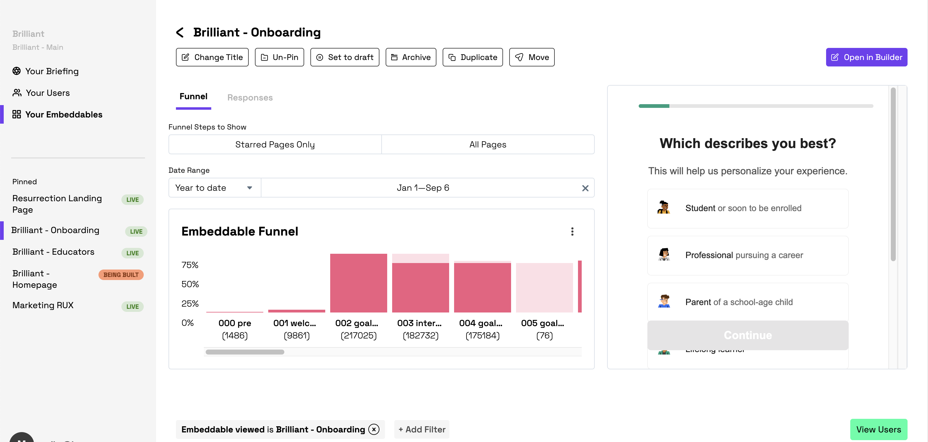Click the Your Briefing sidebar icon
928x442 pixels.
pos(17,71)
